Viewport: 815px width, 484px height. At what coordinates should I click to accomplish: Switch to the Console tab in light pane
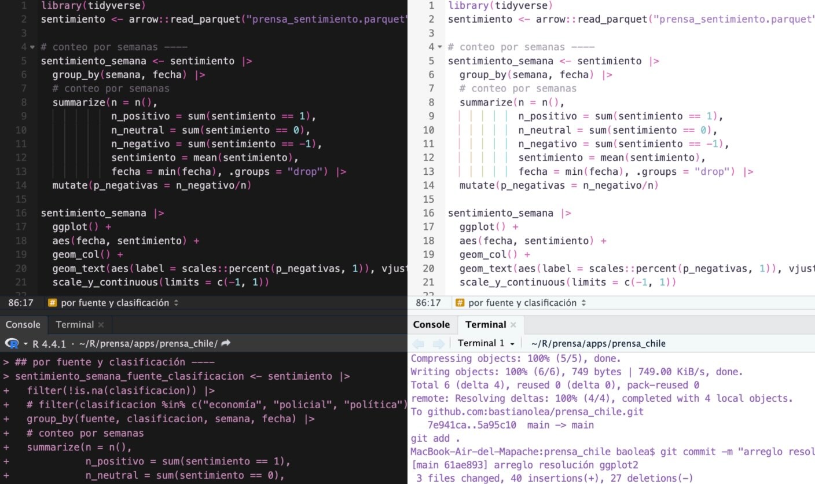[x=431, y=325]
